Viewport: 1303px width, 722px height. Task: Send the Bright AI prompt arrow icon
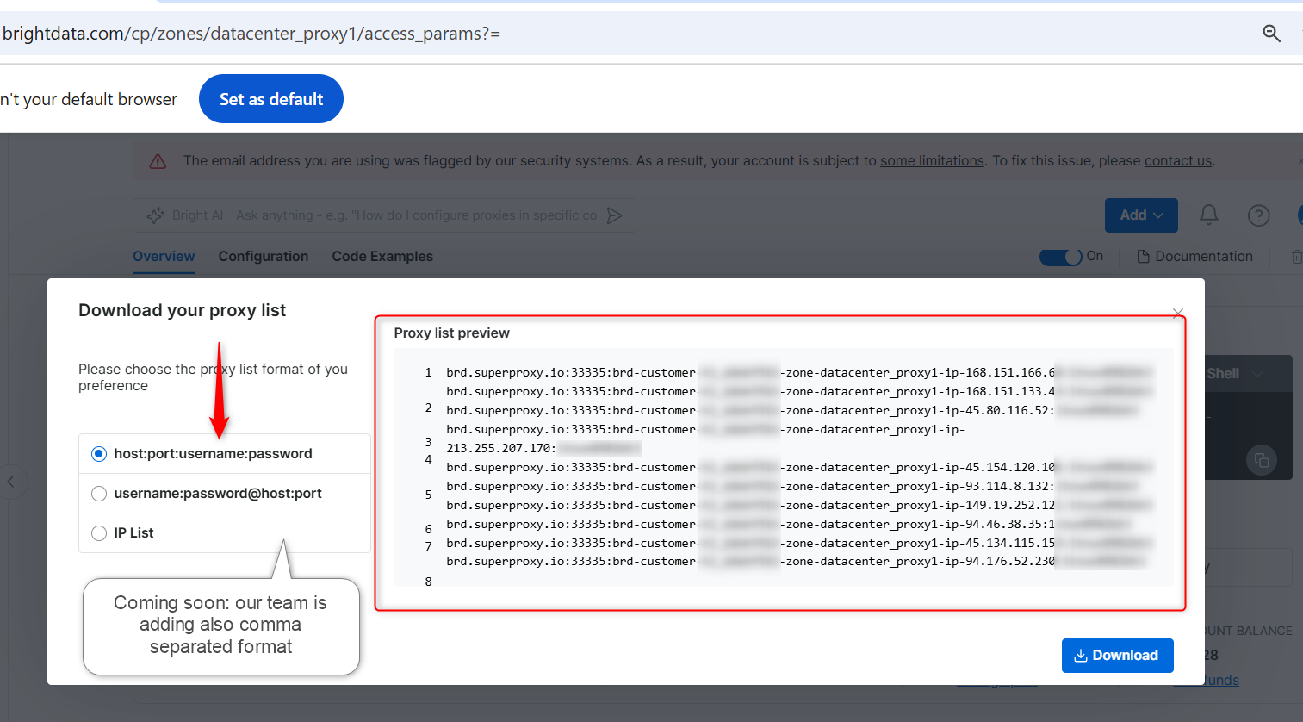pos(614,215)
